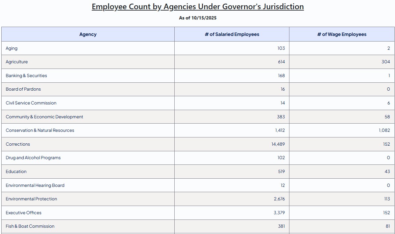Viewport: 395px width, 234px height.
Task: Select the Education wage count 43
Action: click(388, 171)
